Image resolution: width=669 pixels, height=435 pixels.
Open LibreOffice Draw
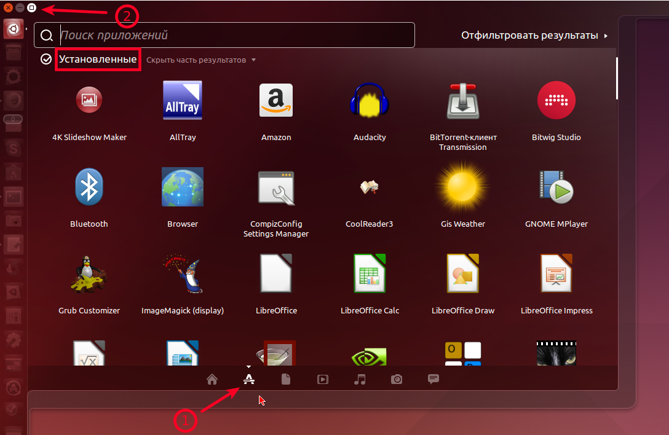point(463,273)
